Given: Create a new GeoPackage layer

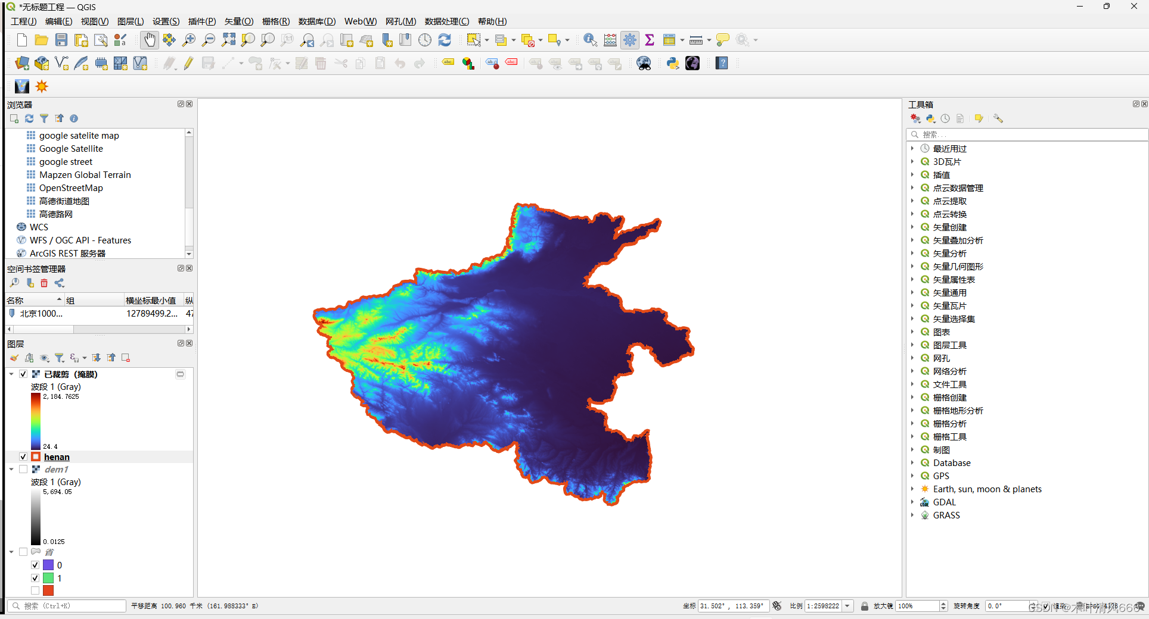Looking at the screenshot, I should pos(42,63).
